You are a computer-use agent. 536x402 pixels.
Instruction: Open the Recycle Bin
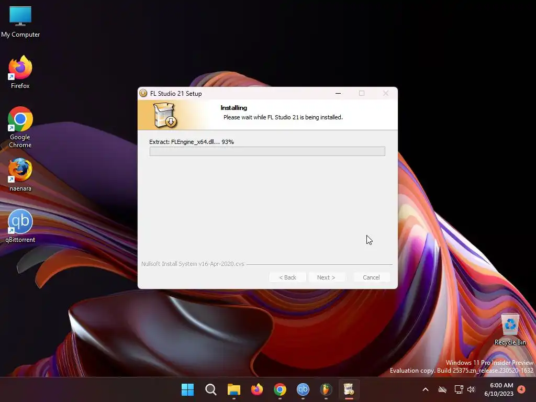click(x=510, y=329)
